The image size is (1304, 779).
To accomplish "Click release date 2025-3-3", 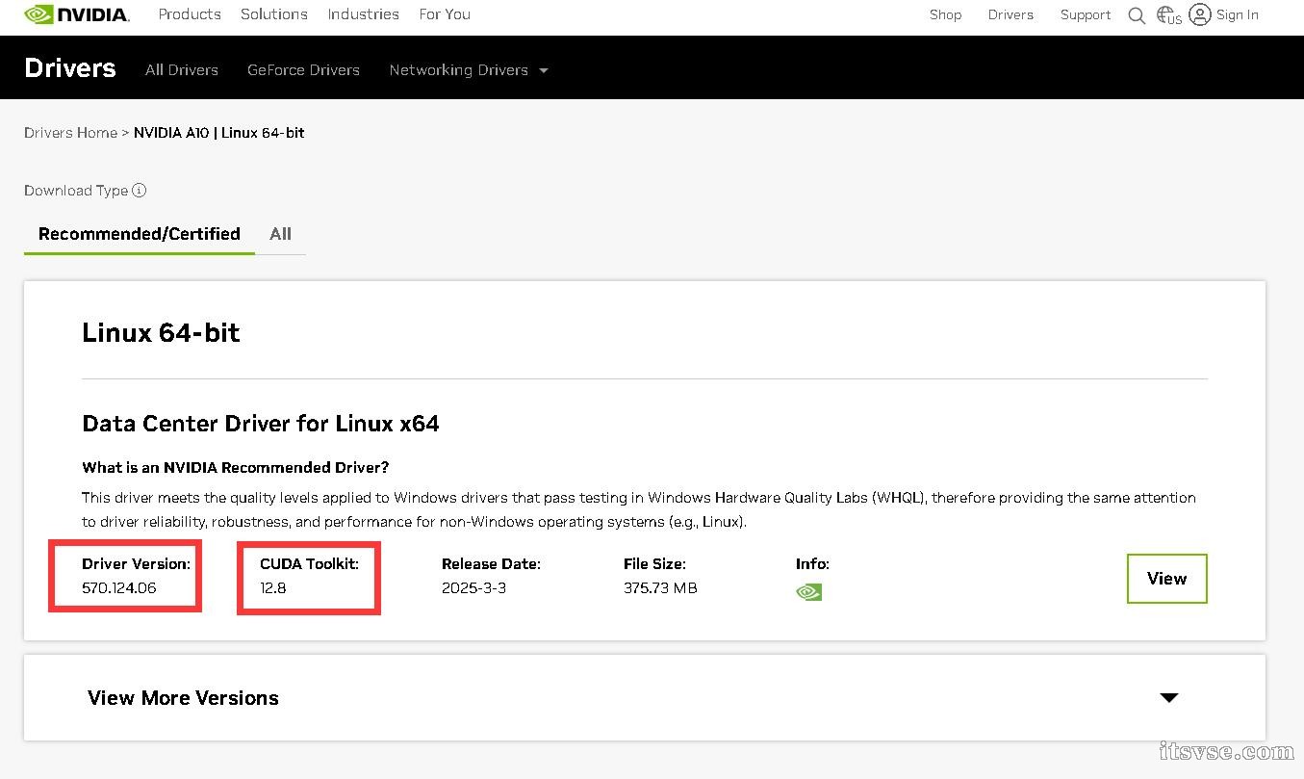I will tap(473, 587).
